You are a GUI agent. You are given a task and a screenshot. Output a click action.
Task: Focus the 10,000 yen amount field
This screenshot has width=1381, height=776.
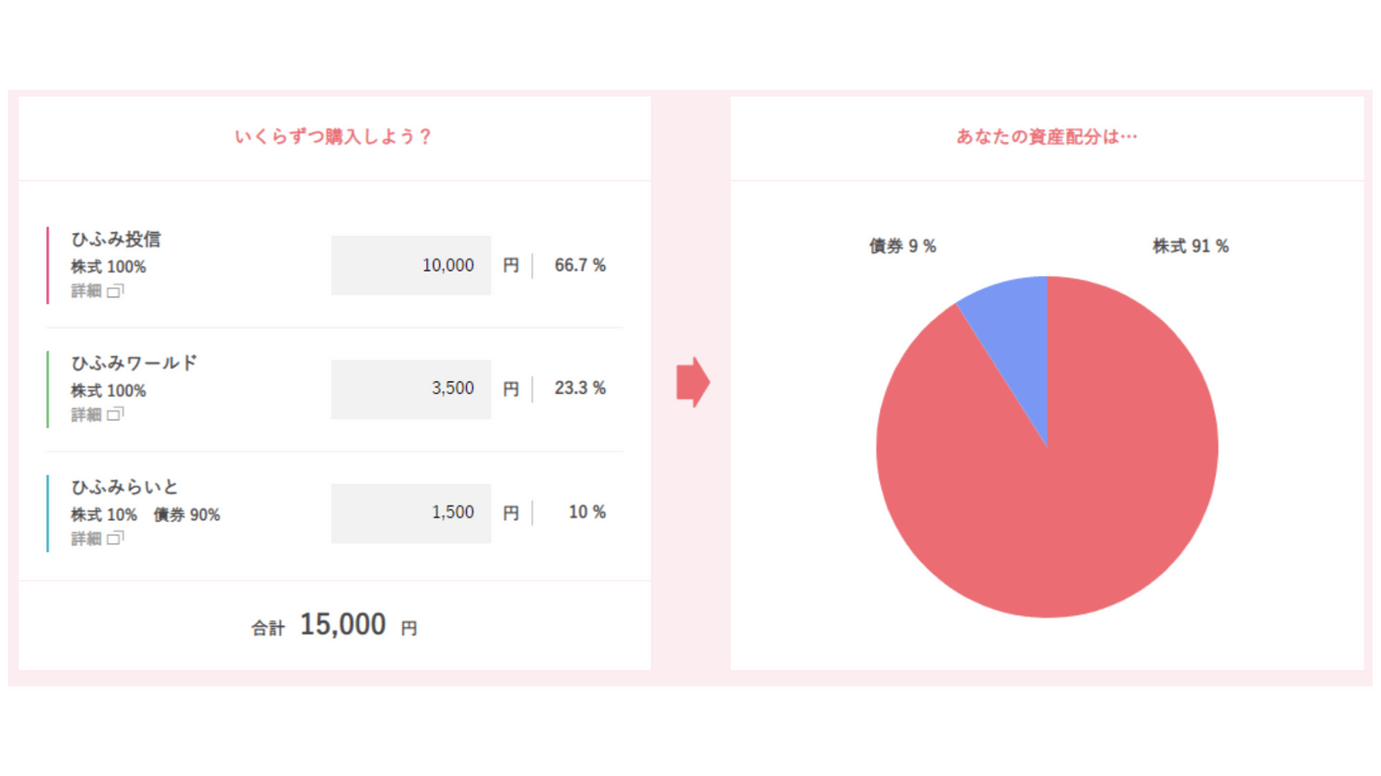pos(411,265)
